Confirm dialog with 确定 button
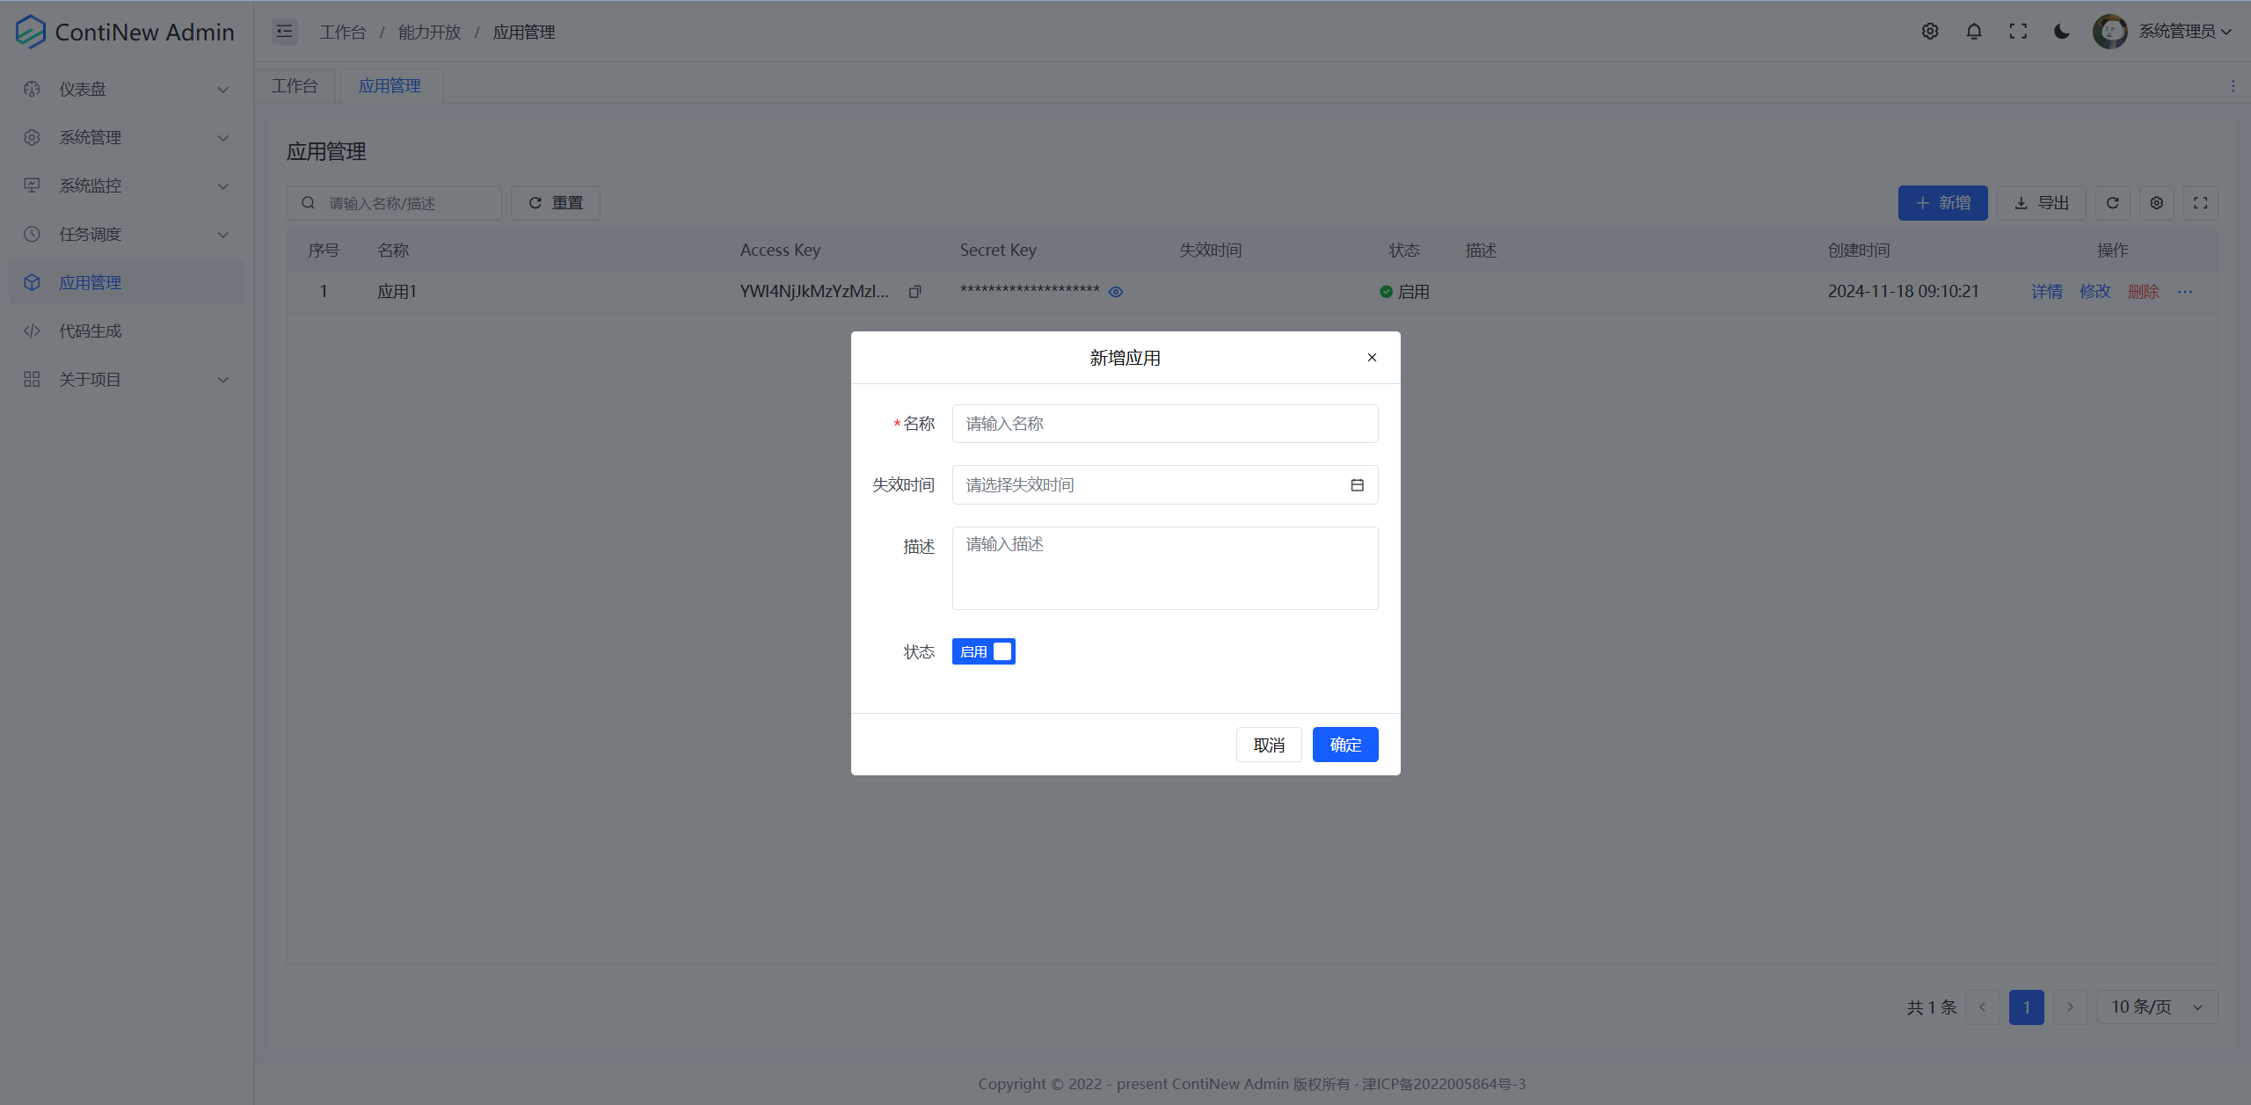This screenshot has height=1105, width=2251. pos(1344,745)
